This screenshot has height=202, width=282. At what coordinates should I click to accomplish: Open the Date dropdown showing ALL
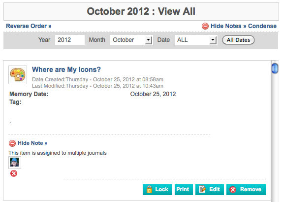(196, 40)
